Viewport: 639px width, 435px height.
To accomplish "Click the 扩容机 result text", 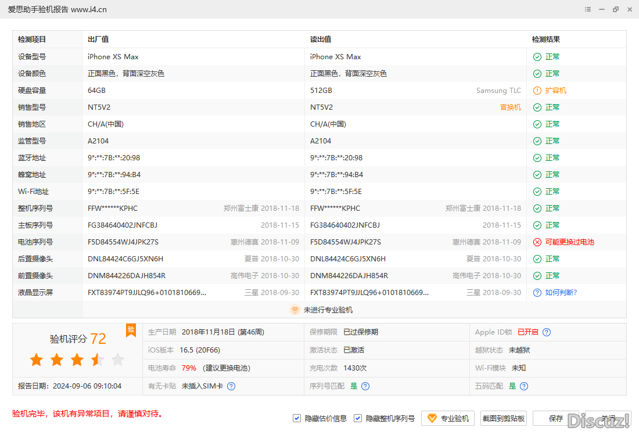I will click(x=556, y=91).
